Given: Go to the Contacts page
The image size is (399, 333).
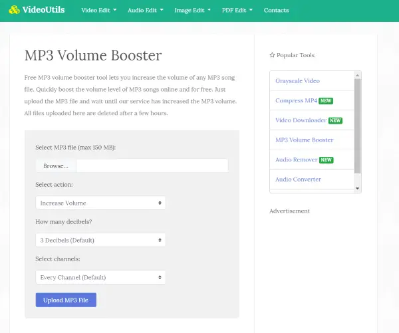Looking at the screenshot, I should [x=276, y=10].
